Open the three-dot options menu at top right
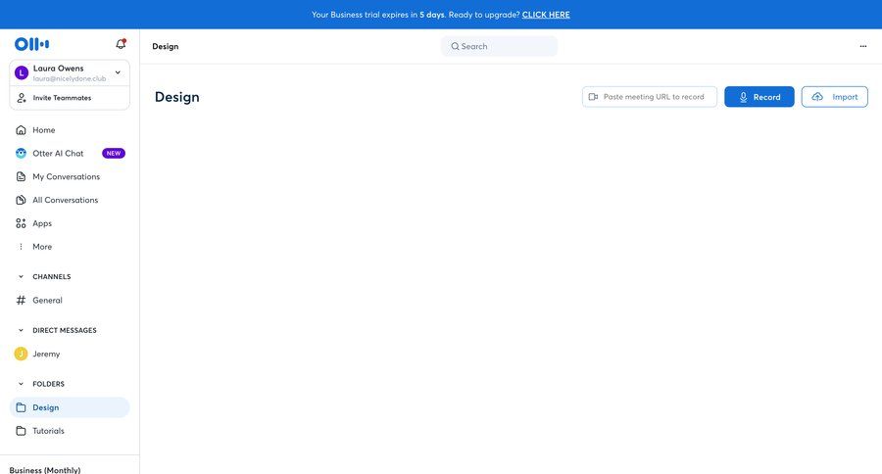This screenshot has height=474, width=882. tap(862, 46)
